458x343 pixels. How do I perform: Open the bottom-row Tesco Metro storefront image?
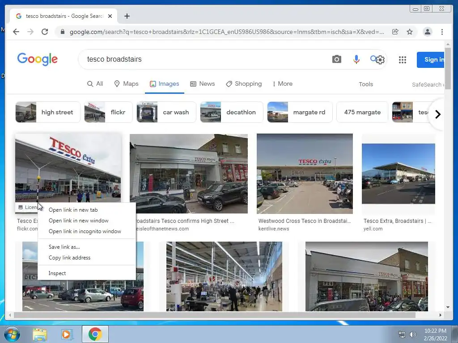point(367,276)
